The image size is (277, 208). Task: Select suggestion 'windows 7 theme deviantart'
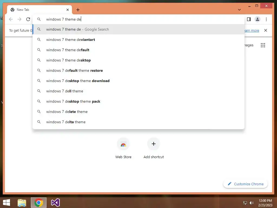pyautogui.click(x=138, y=40)
